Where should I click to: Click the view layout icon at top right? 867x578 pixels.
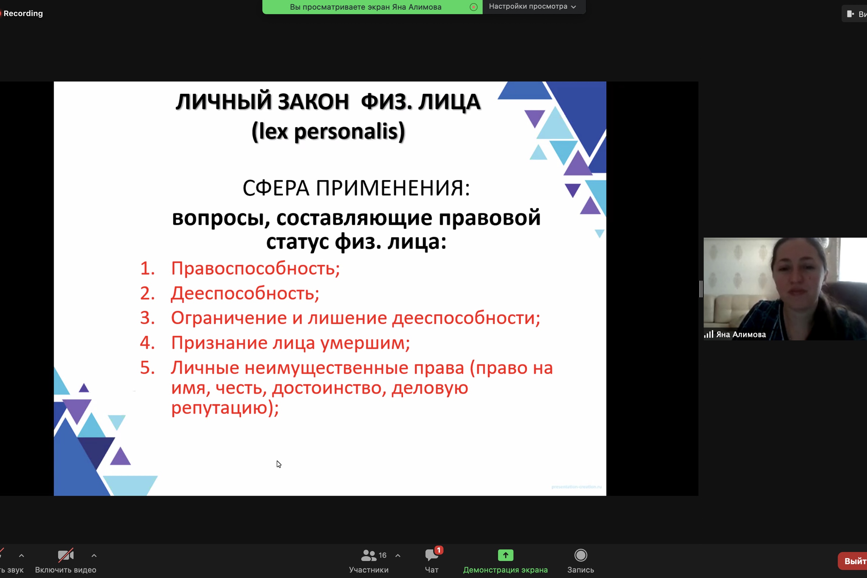[x=850, y=14]
